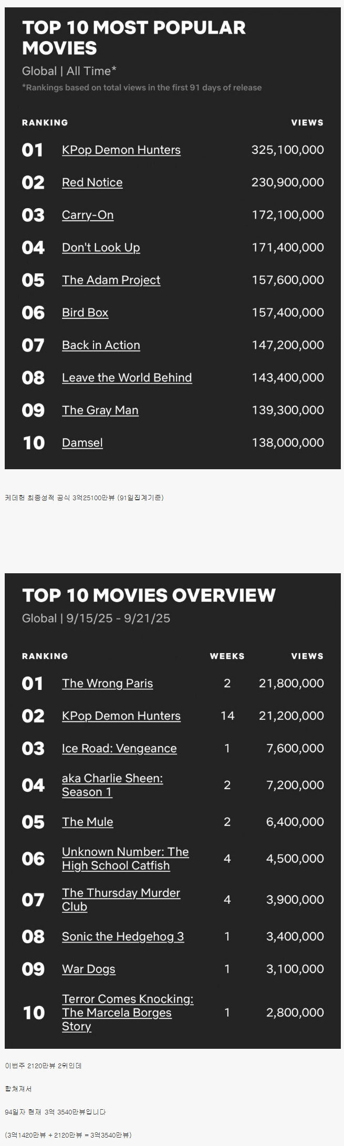This screenshot has height=1146, width=344.
Task: Select the Sonic the Hedgehog 3 link
Action: (x=123, y=936)
